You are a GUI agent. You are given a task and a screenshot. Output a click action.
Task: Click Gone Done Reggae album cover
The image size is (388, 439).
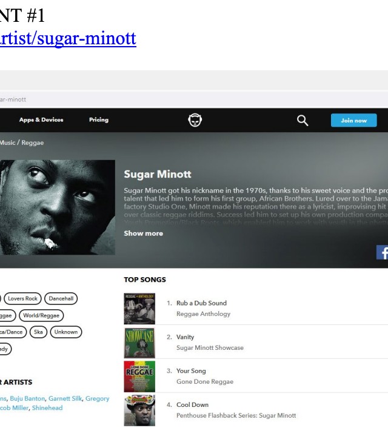point(139,377)
